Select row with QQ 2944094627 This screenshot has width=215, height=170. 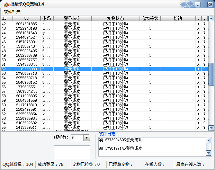[105, 37]
